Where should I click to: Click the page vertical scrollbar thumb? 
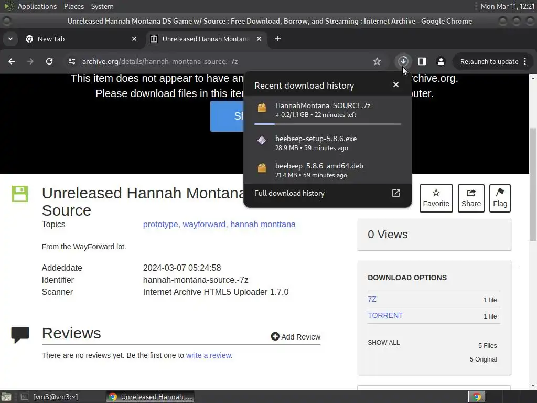pyautogui.click(x=533, y=184)
